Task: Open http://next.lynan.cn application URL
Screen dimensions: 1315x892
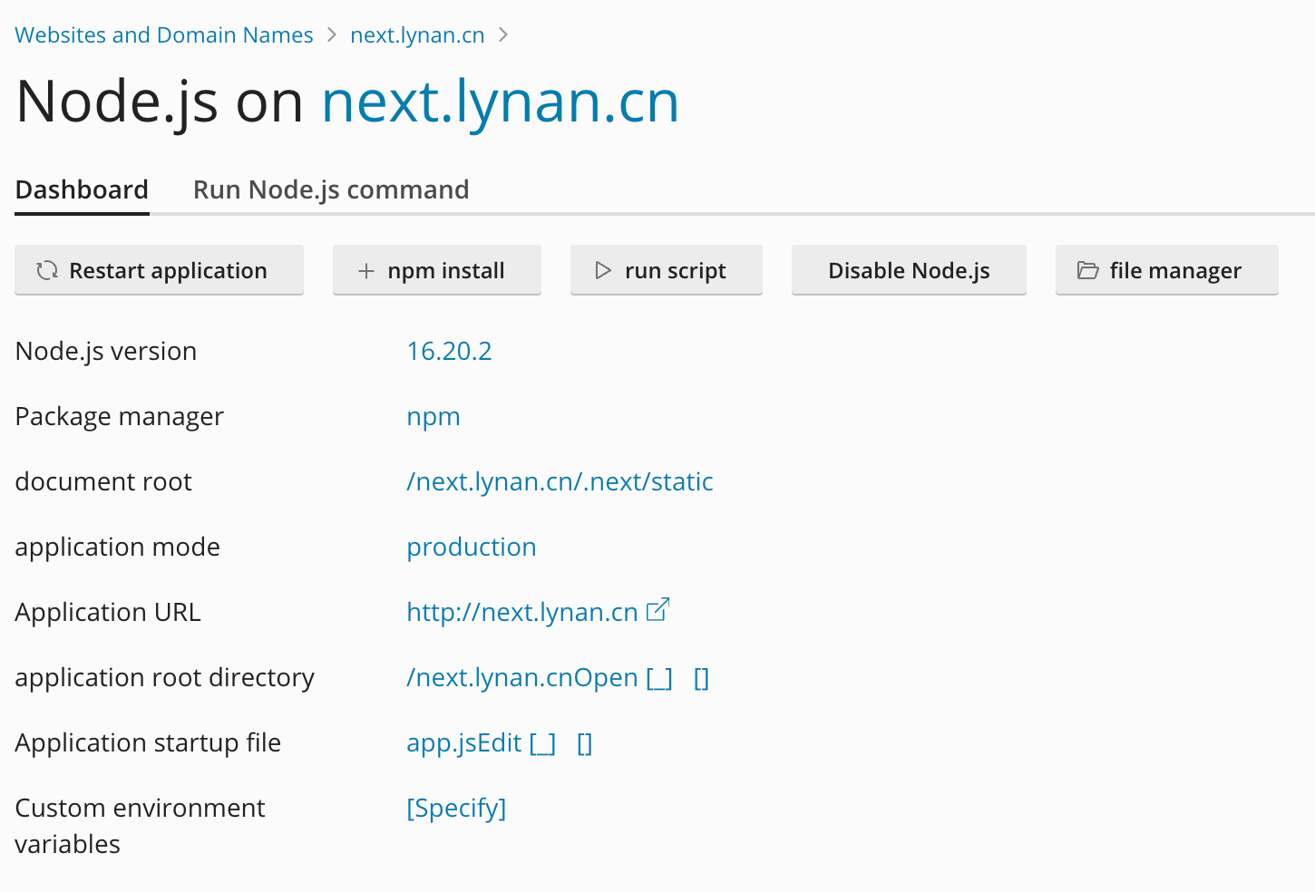Action: tap(522, 612)
